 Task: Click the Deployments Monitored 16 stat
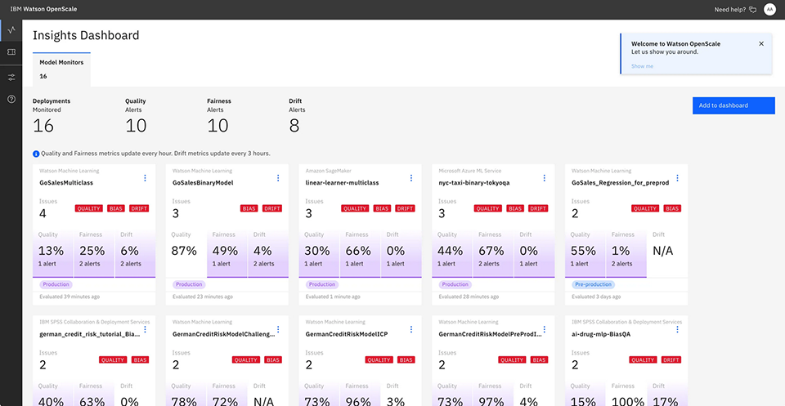[52, 116]
